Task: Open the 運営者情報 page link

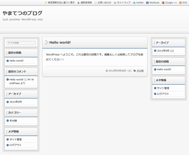Action: coord(86,3)
